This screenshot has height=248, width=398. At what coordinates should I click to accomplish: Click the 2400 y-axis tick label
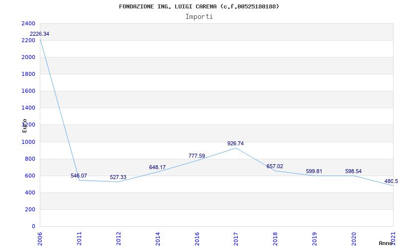[29, 23]
